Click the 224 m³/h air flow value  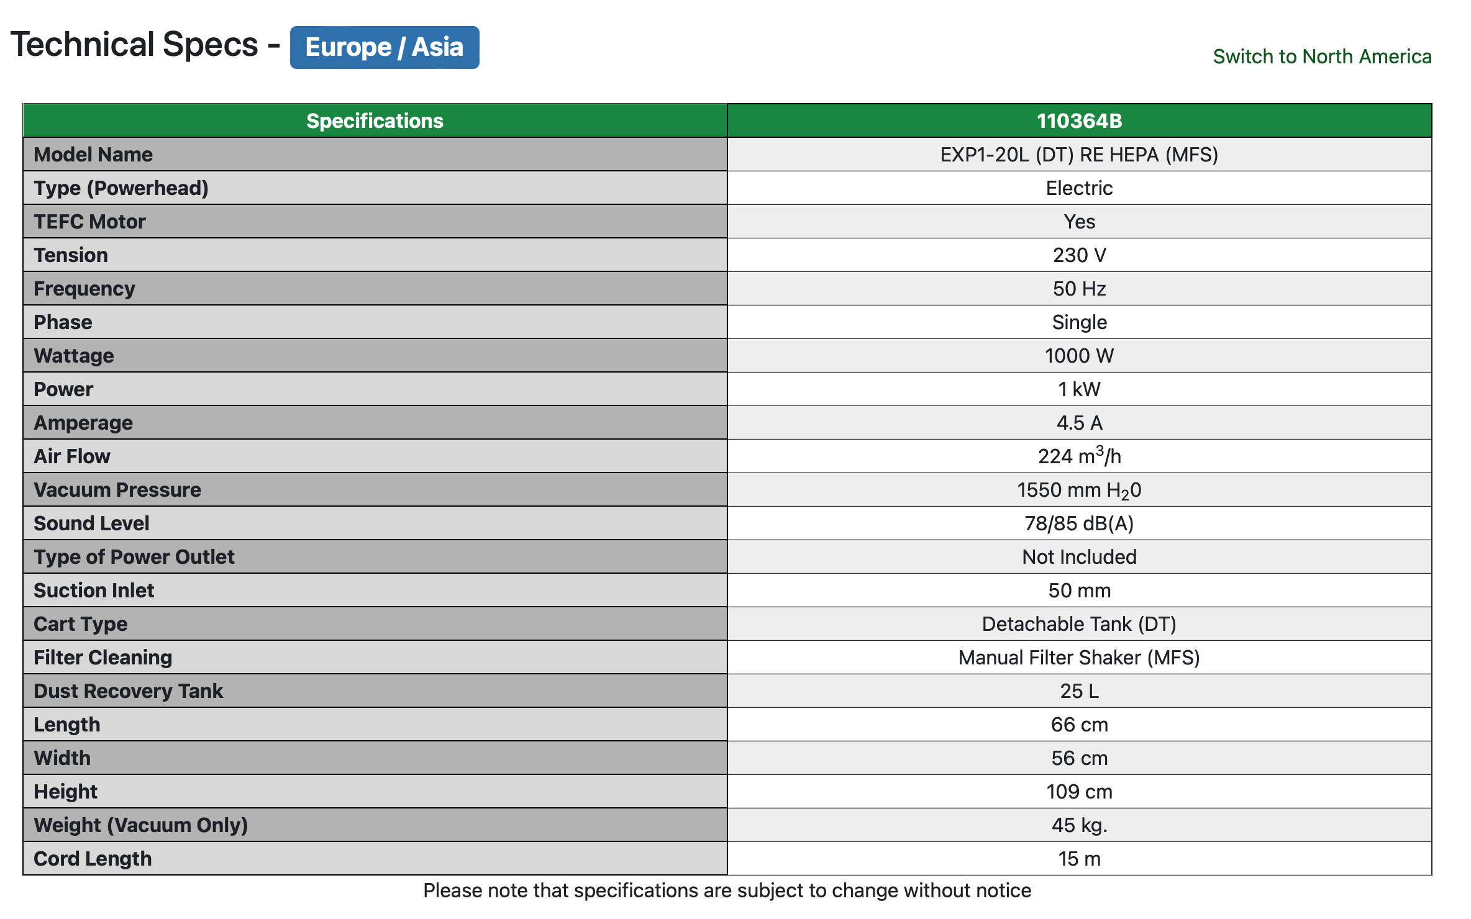coord(1080,456)
